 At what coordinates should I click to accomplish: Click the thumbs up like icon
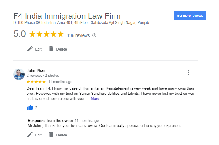coord(30,108)
